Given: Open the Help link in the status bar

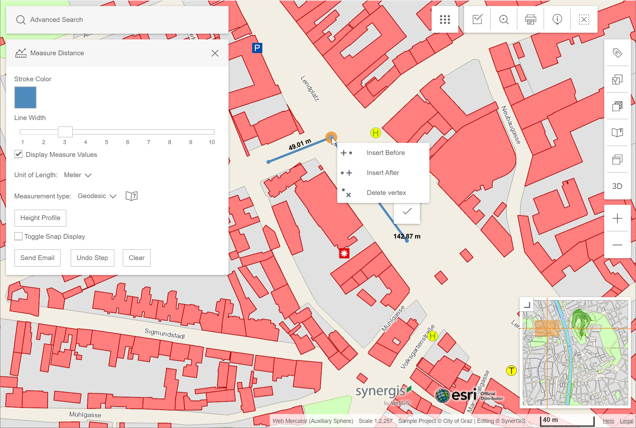Looking at the screenshot, I should pyautogui.click(x=609, y=420).
